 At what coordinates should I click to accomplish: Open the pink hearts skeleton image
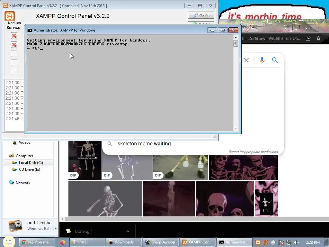click(266, 198)
